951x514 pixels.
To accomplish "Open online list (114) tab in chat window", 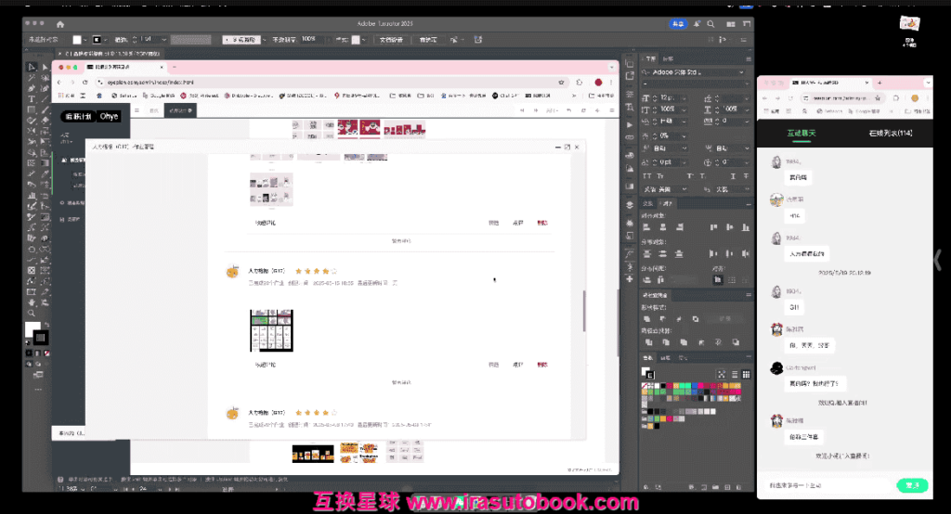I will point(891,133).
